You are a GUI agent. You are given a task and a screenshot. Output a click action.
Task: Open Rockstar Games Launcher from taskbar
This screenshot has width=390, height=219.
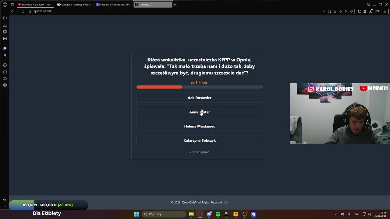pos(236,214)
